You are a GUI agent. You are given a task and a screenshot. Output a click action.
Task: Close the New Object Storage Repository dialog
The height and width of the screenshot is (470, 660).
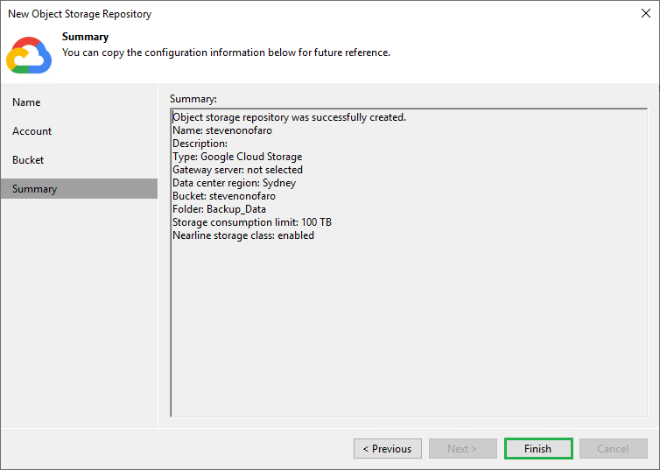click(644, 13)
